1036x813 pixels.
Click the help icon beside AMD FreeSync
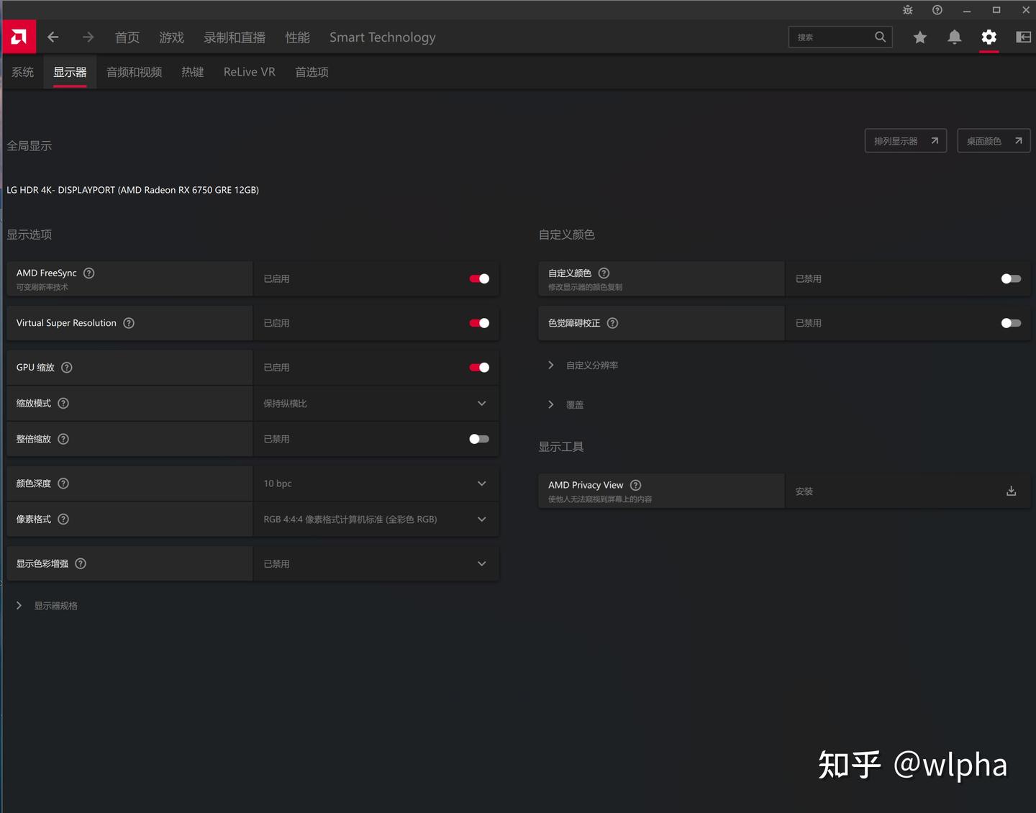pos(89,273)
